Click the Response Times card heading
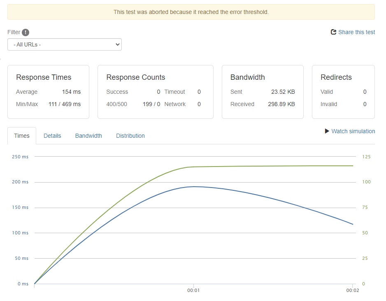 point(44,77)
